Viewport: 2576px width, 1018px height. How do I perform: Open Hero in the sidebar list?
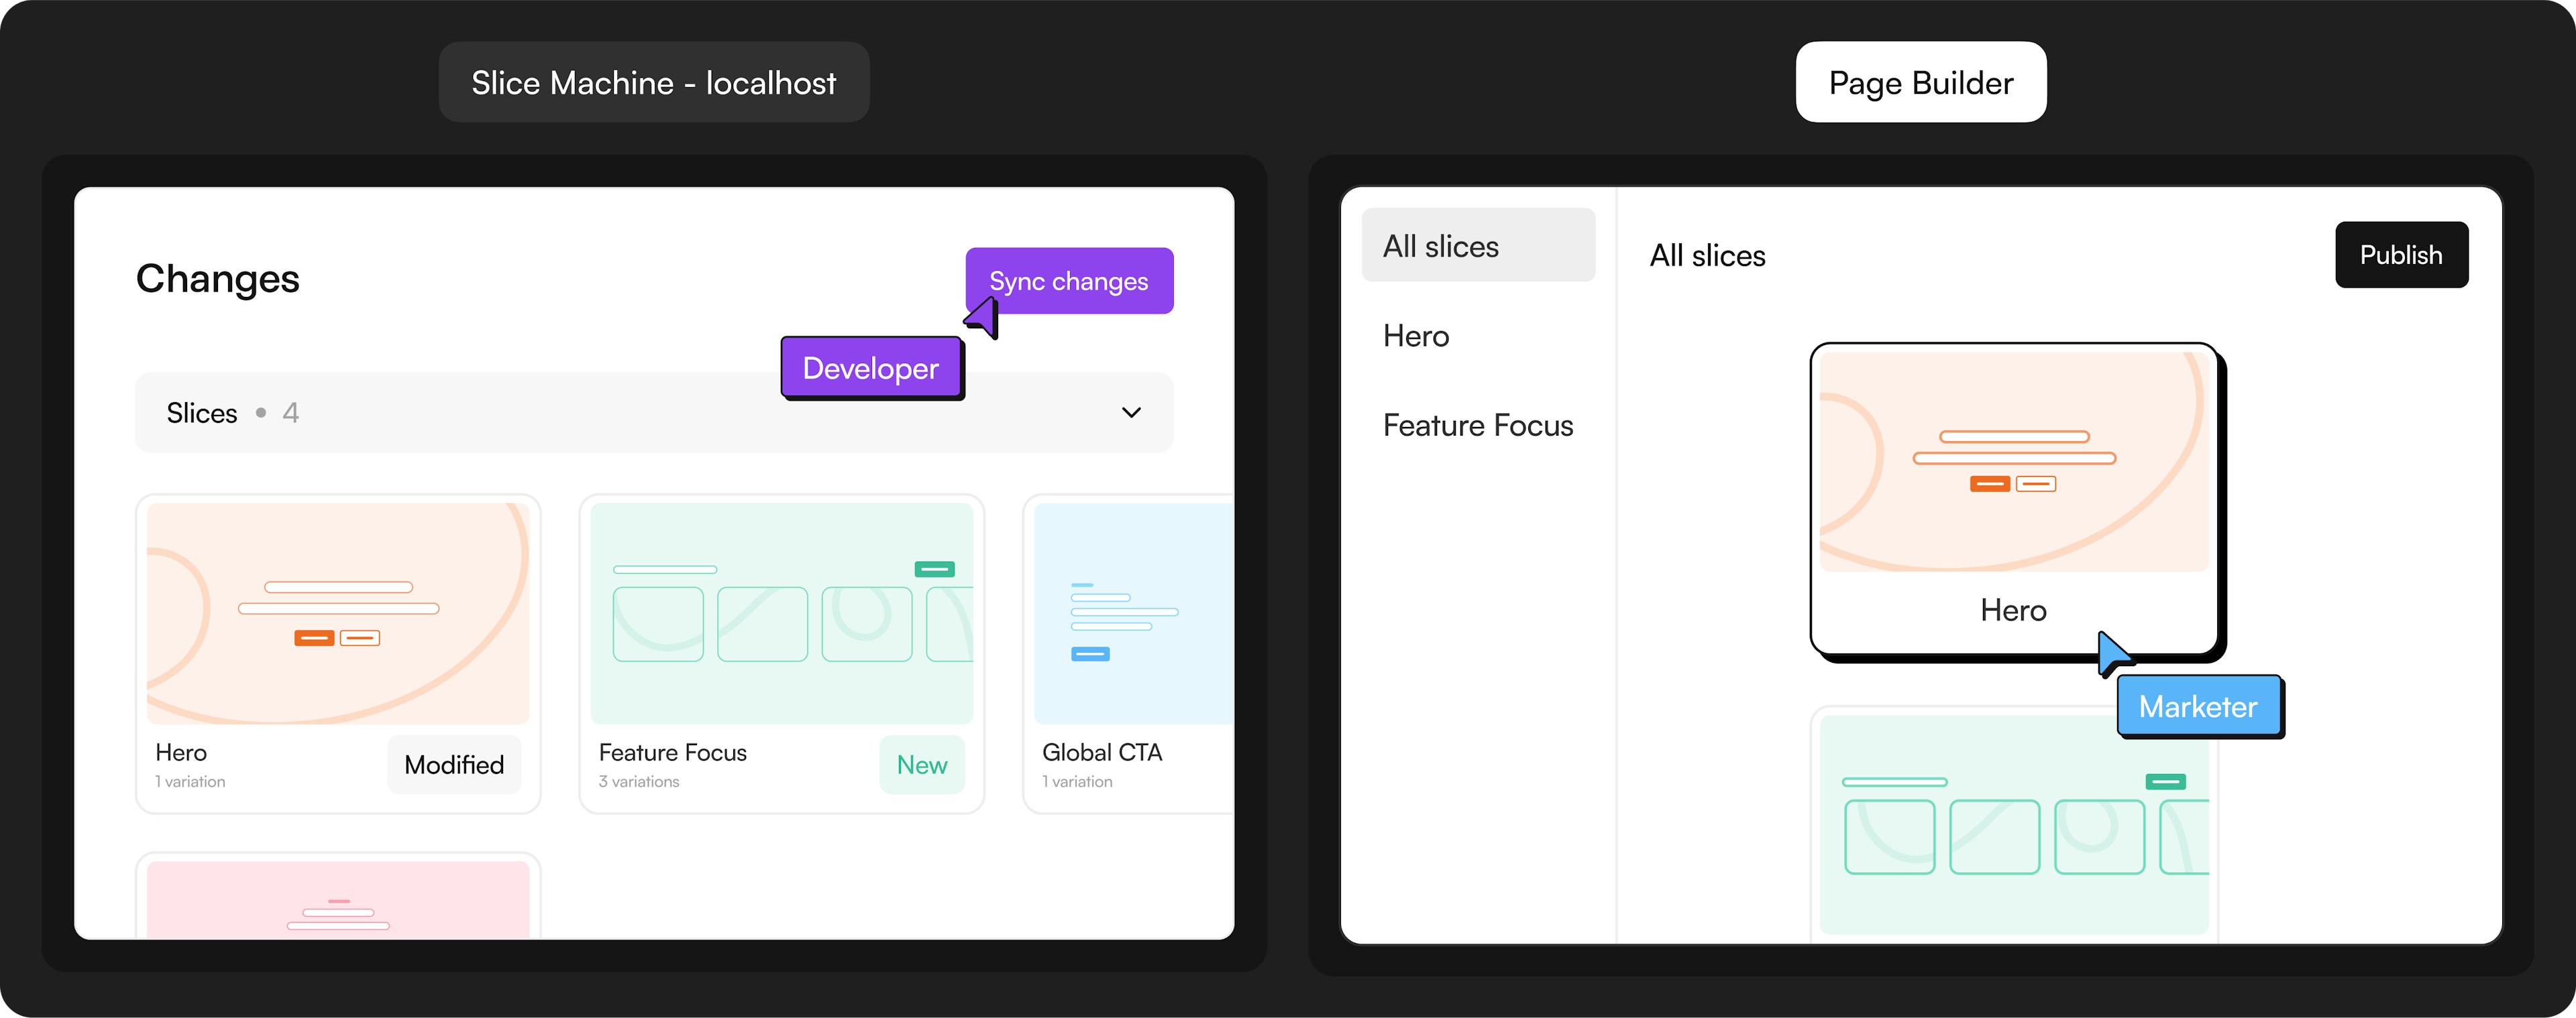[x=1415, y=336]
